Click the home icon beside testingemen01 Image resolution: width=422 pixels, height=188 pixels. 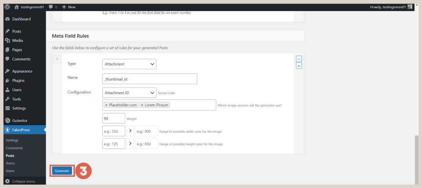(x=17, y=7)
